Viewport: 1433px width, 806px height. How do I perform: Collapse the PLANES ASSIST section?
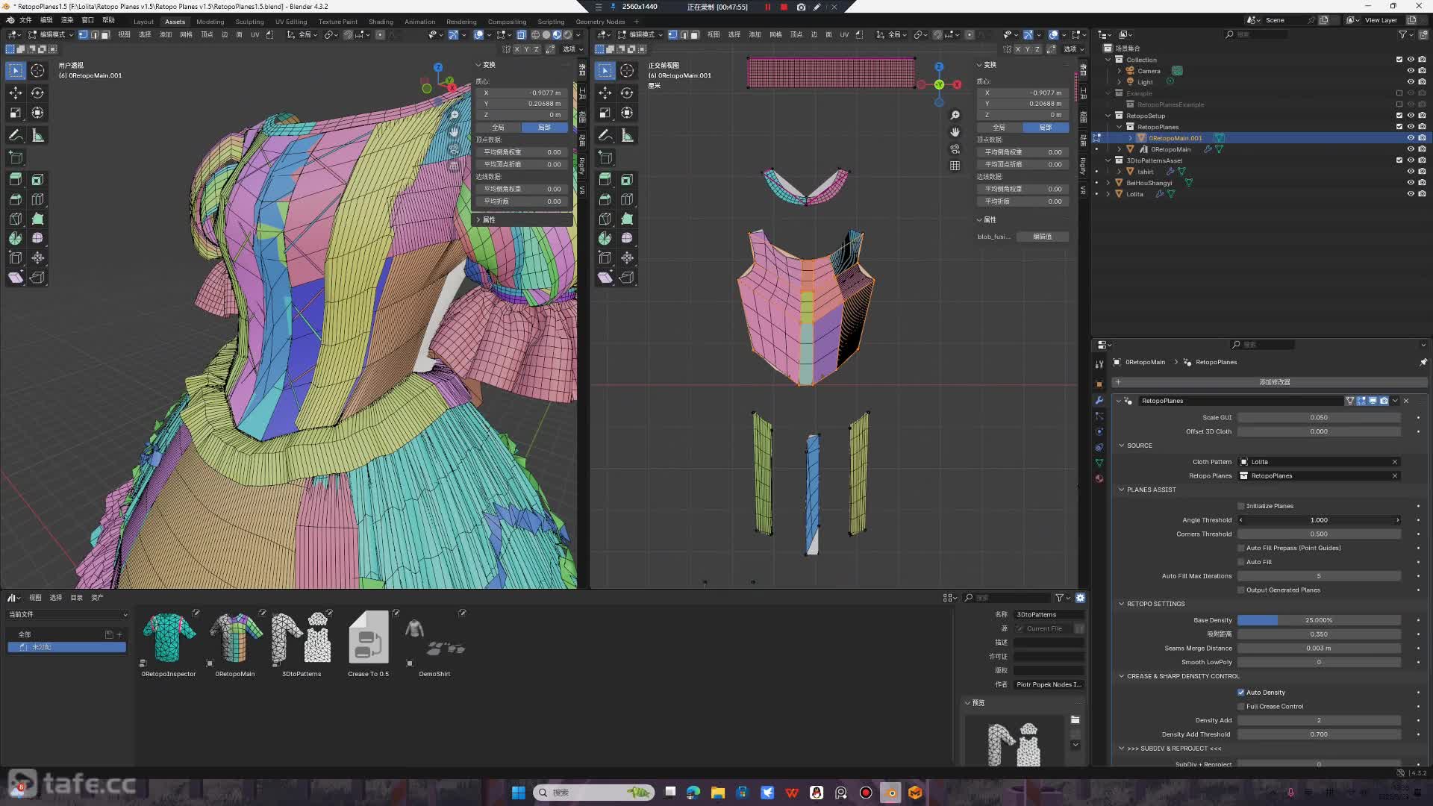tap(1121, 490)
